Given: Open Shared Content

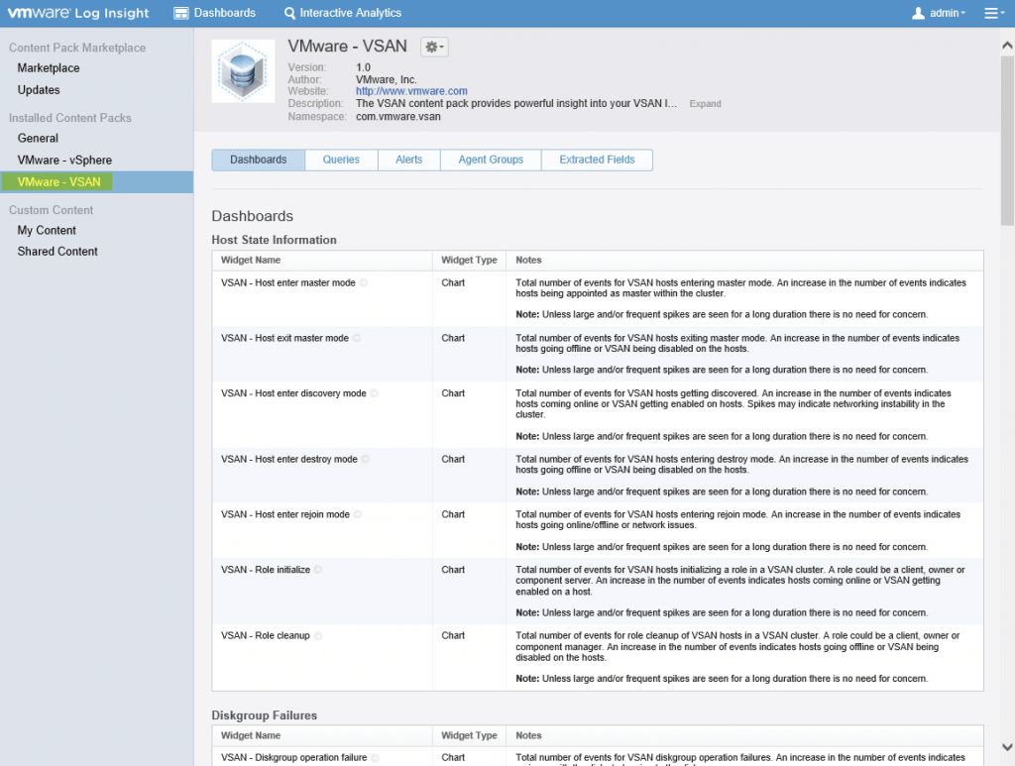Looking at the screenshot, I should [57, 252].
